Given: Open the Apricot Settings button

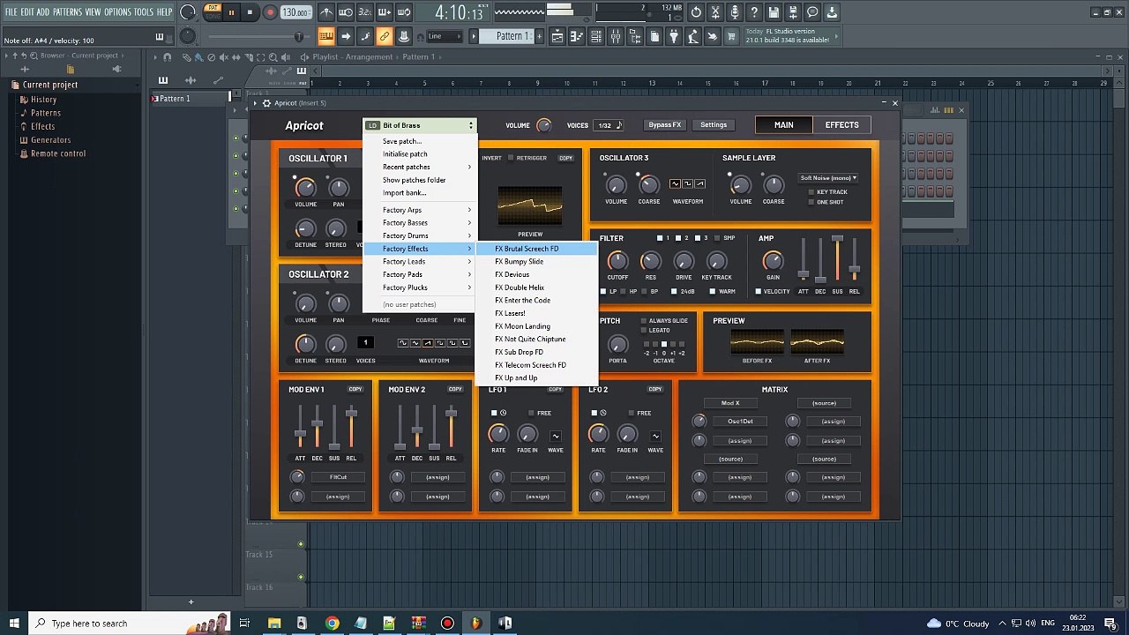Looking at the screenshot, I should [x=714, y=125].
